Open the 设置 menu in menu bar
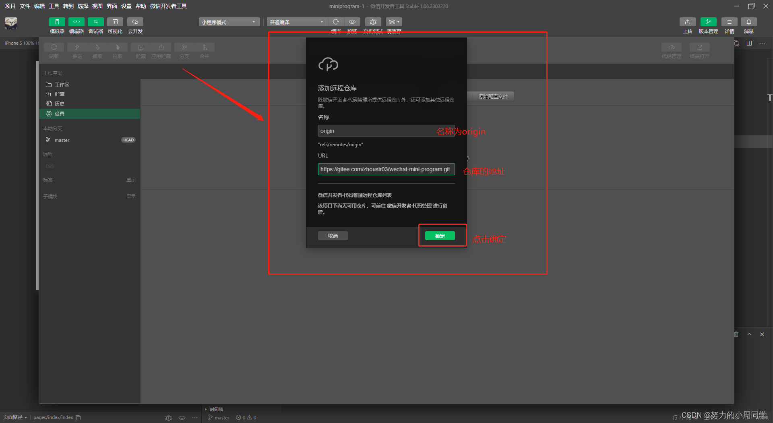Image resolution: width=773 pixels, height=423 pixels. coord(126,6)
